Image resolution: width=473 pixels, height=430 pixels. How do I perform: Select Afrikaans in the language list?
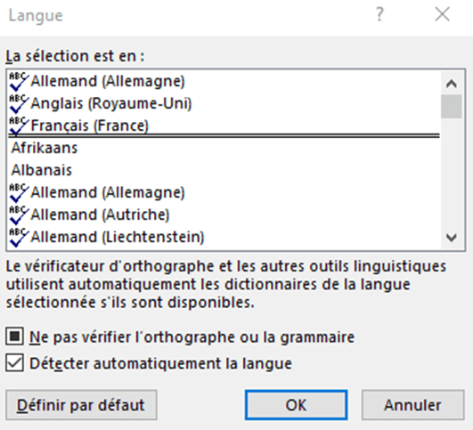224,148
